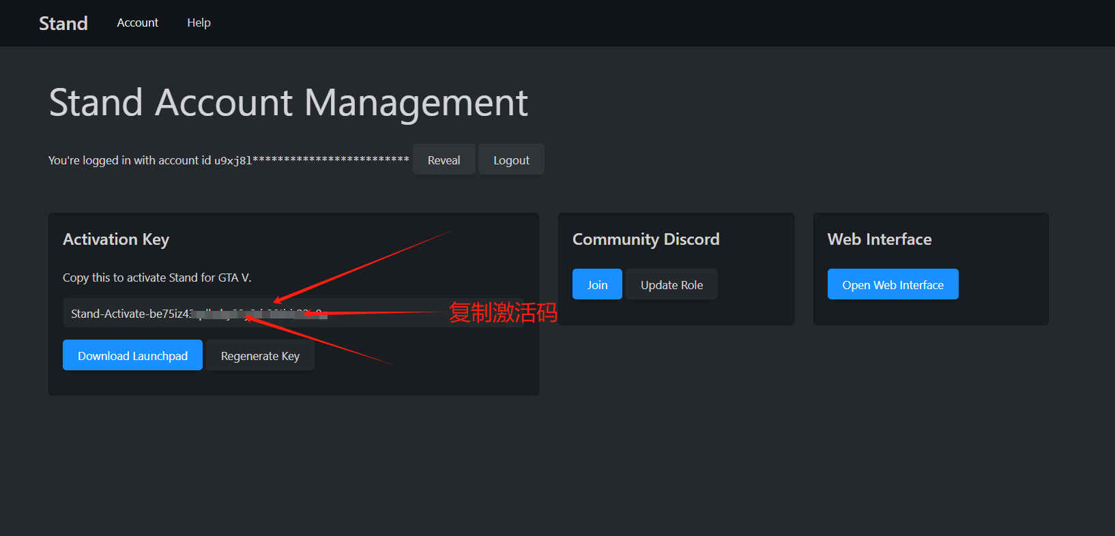The image size is (1115, 536).
Task: Reveal the full account id
Action: point(444,160)
